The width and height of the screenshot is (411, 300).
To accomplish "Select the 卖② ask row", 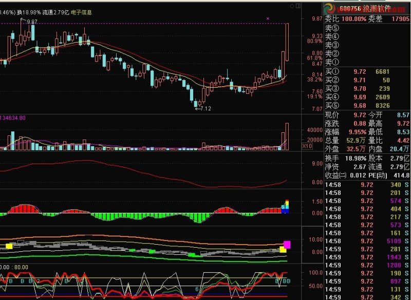I will tap(367, 54).
